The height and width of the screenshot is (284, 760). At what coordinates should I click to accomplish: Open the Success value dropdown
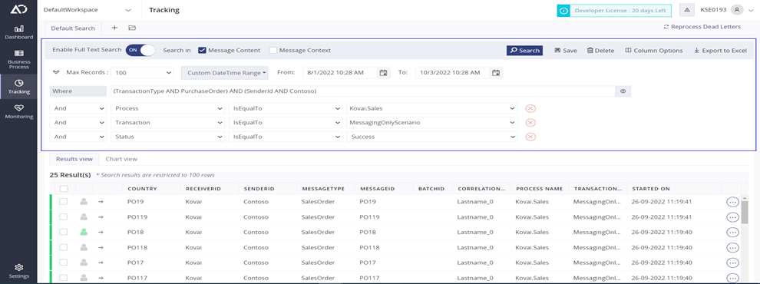click(x=431, y=137)
